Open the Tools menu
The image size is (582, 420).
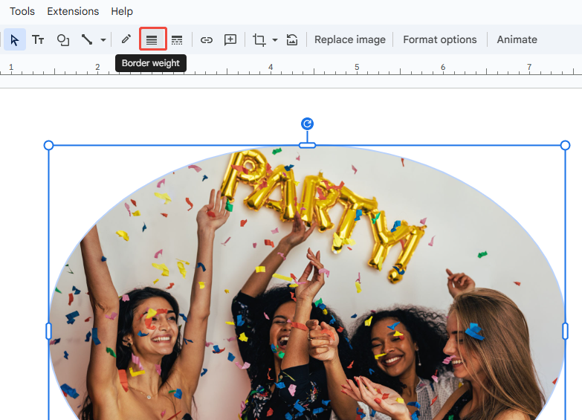[22, 11]
